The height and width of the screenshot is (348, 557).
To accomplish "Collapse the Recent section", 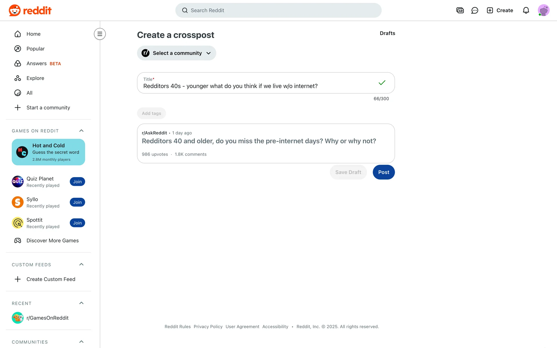I will tap(81, 303).
